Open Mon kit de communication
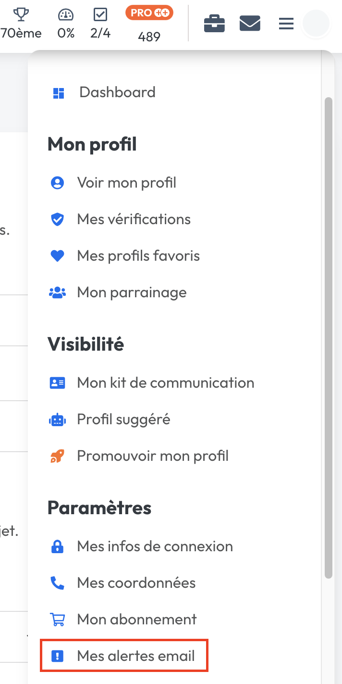 click(165, 383)
